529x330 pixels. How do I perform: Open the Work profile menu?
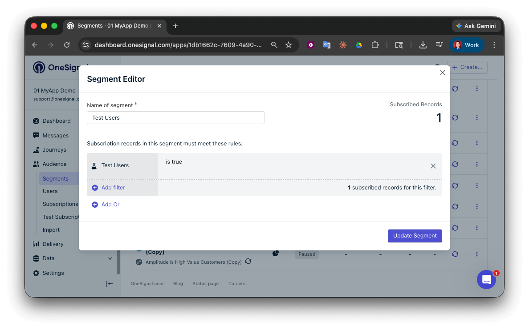[x=467, y=45]
